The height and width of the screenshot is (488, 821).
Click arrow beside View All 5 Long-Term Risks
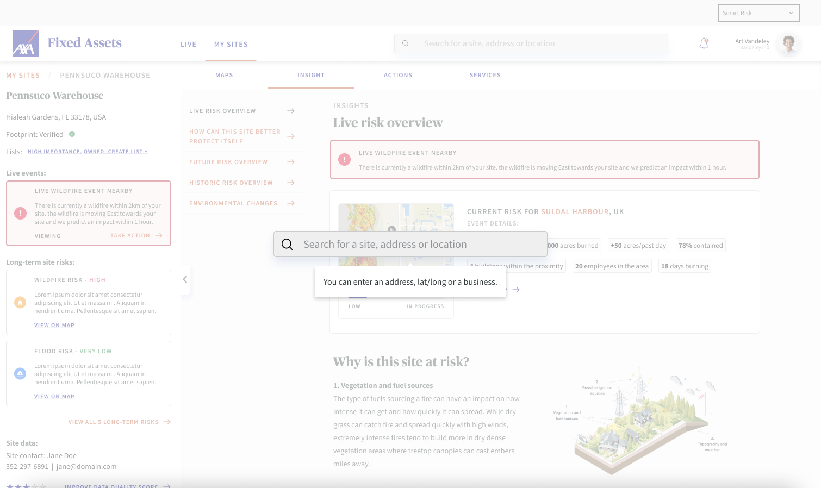(x=167, y=422)
